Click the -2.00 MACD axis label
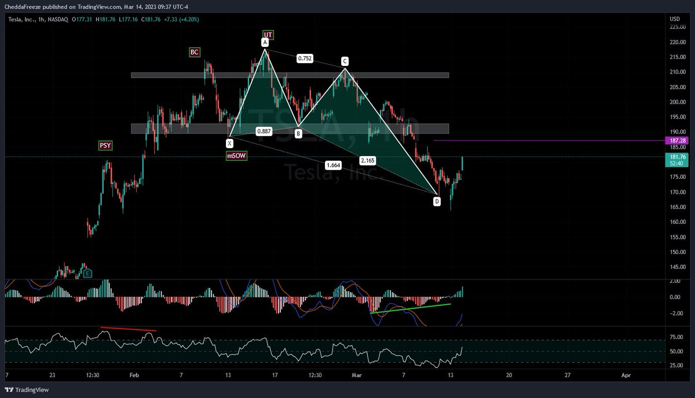 pos(677,314)
